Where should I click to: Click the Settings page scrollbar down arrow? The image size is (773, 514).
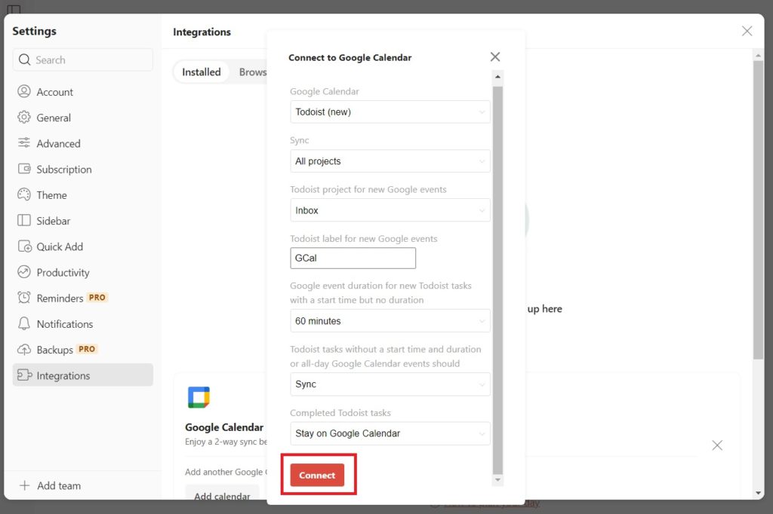pyautogui.click(x=758, y=493)
